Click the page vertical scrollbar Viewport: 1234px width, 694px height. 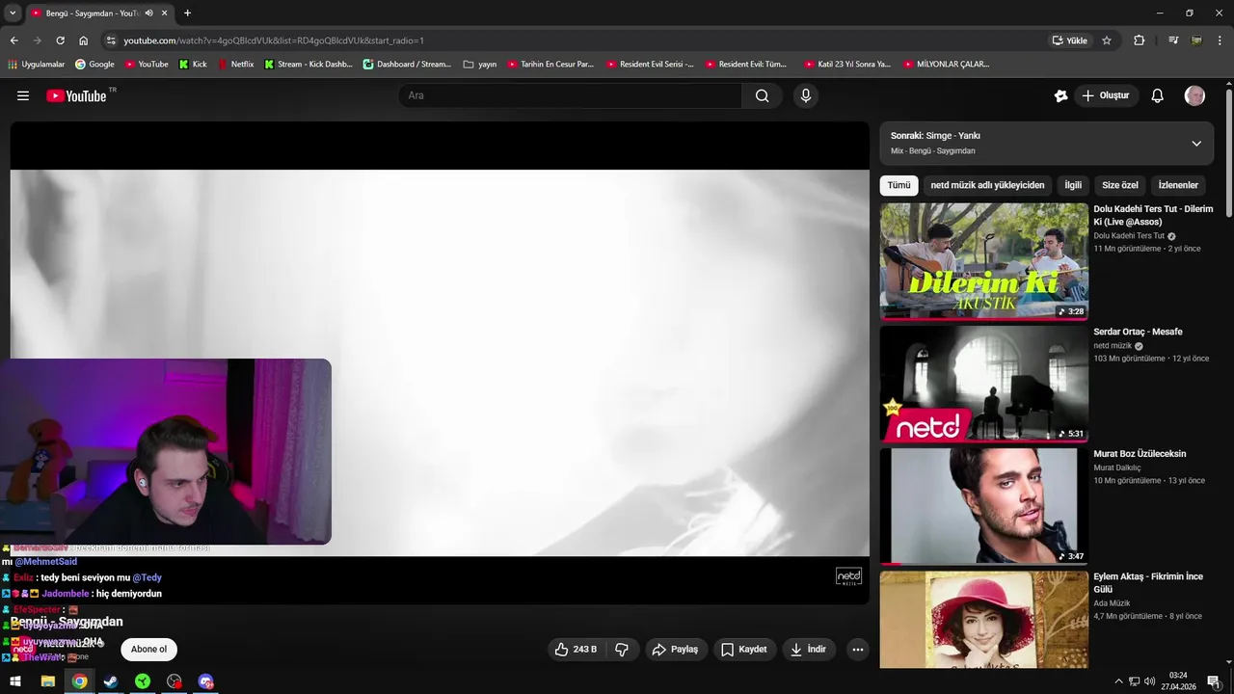click(x=1229, y=154)
